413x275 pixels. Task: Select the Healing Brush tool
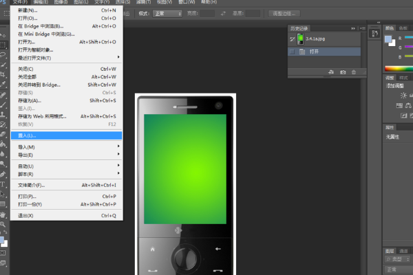[3, 95]
